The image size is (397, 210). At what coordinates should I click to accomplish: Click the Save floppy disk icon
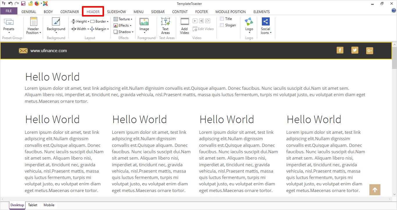[x=23, y=4]
